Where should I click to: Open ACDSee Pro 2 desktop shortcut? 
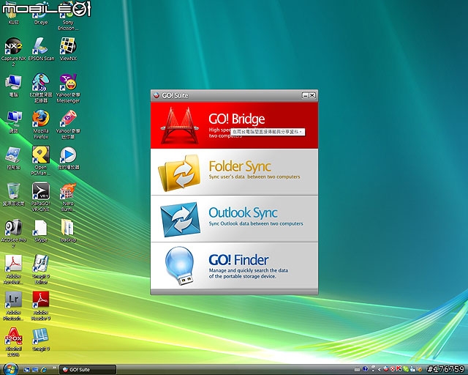tap(13, 234)
